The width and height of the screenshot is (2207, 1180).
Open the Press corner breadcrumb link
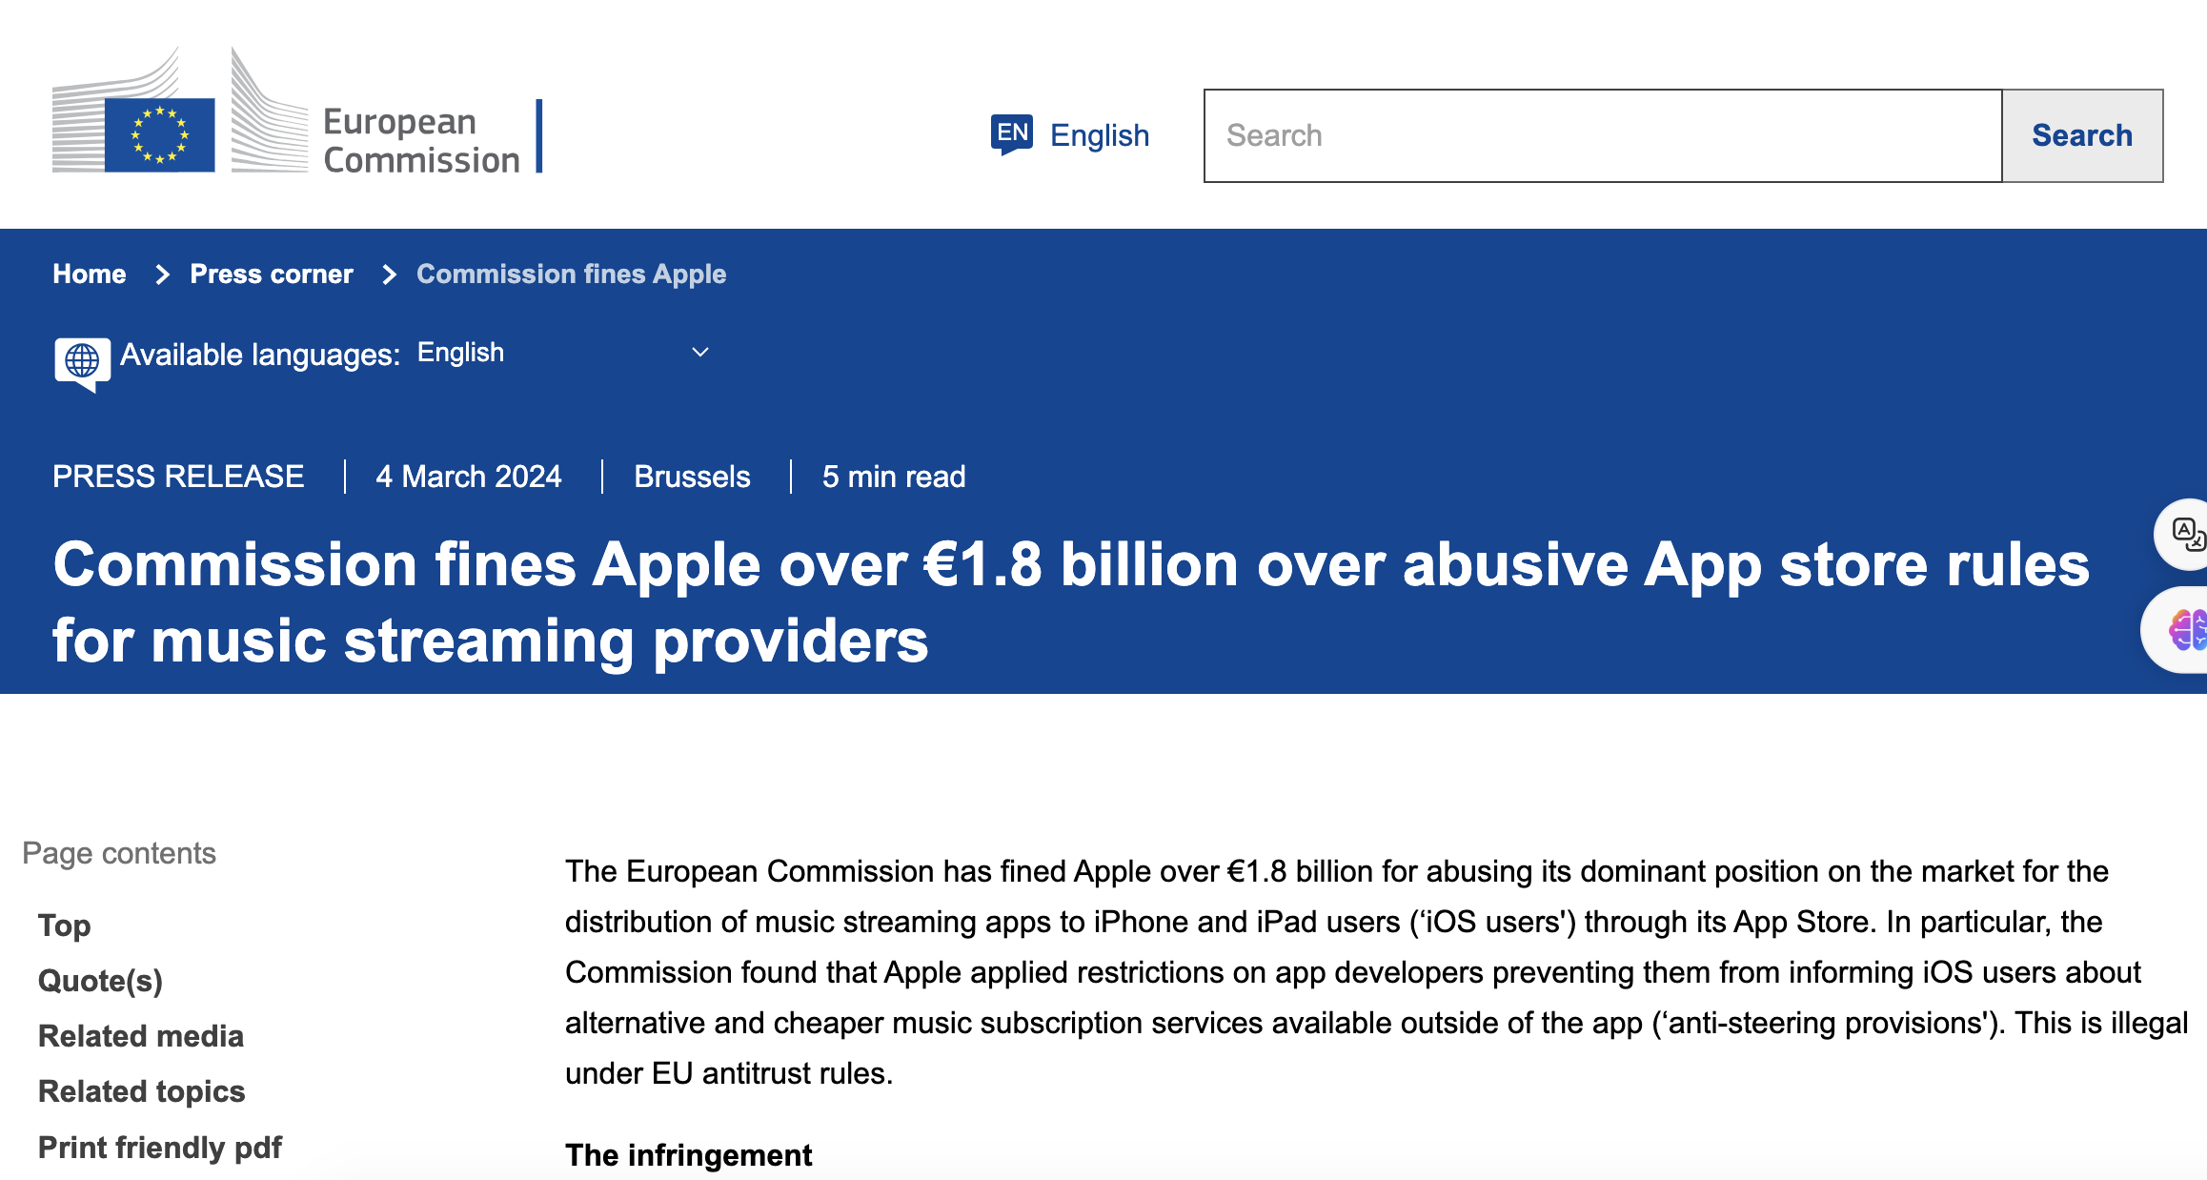[x=272, y=275]
